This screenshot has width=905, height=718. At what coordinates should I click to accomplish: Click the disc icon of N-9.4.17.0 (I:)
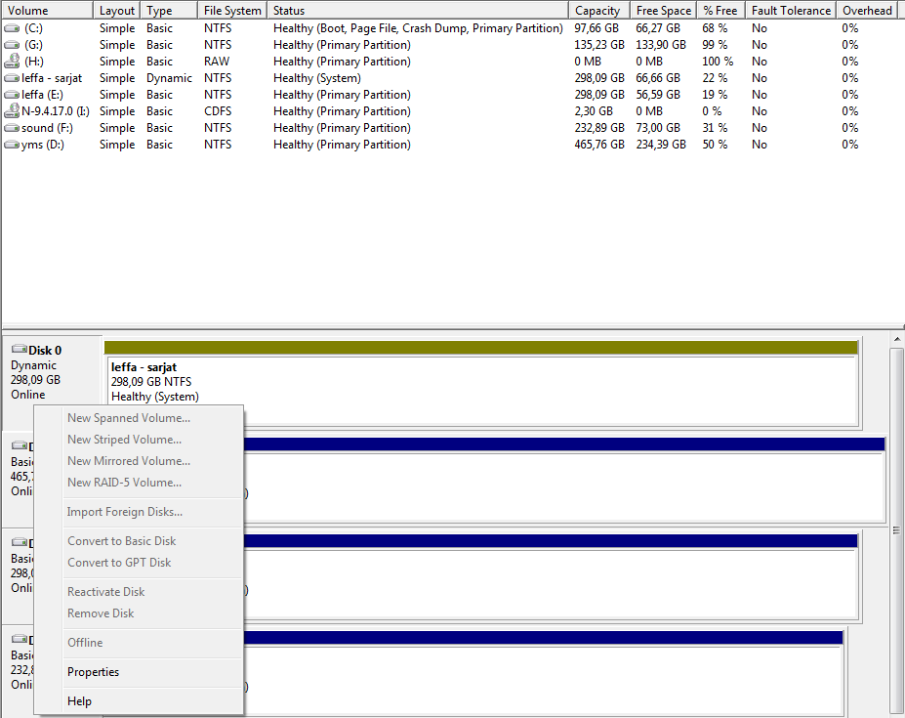tap(12, 110)
